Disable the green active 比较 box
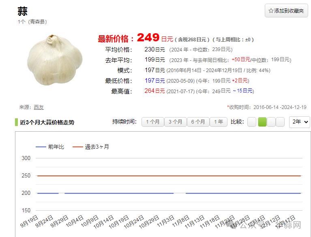The width and height of the screenshot is (311, 237). 262,122
